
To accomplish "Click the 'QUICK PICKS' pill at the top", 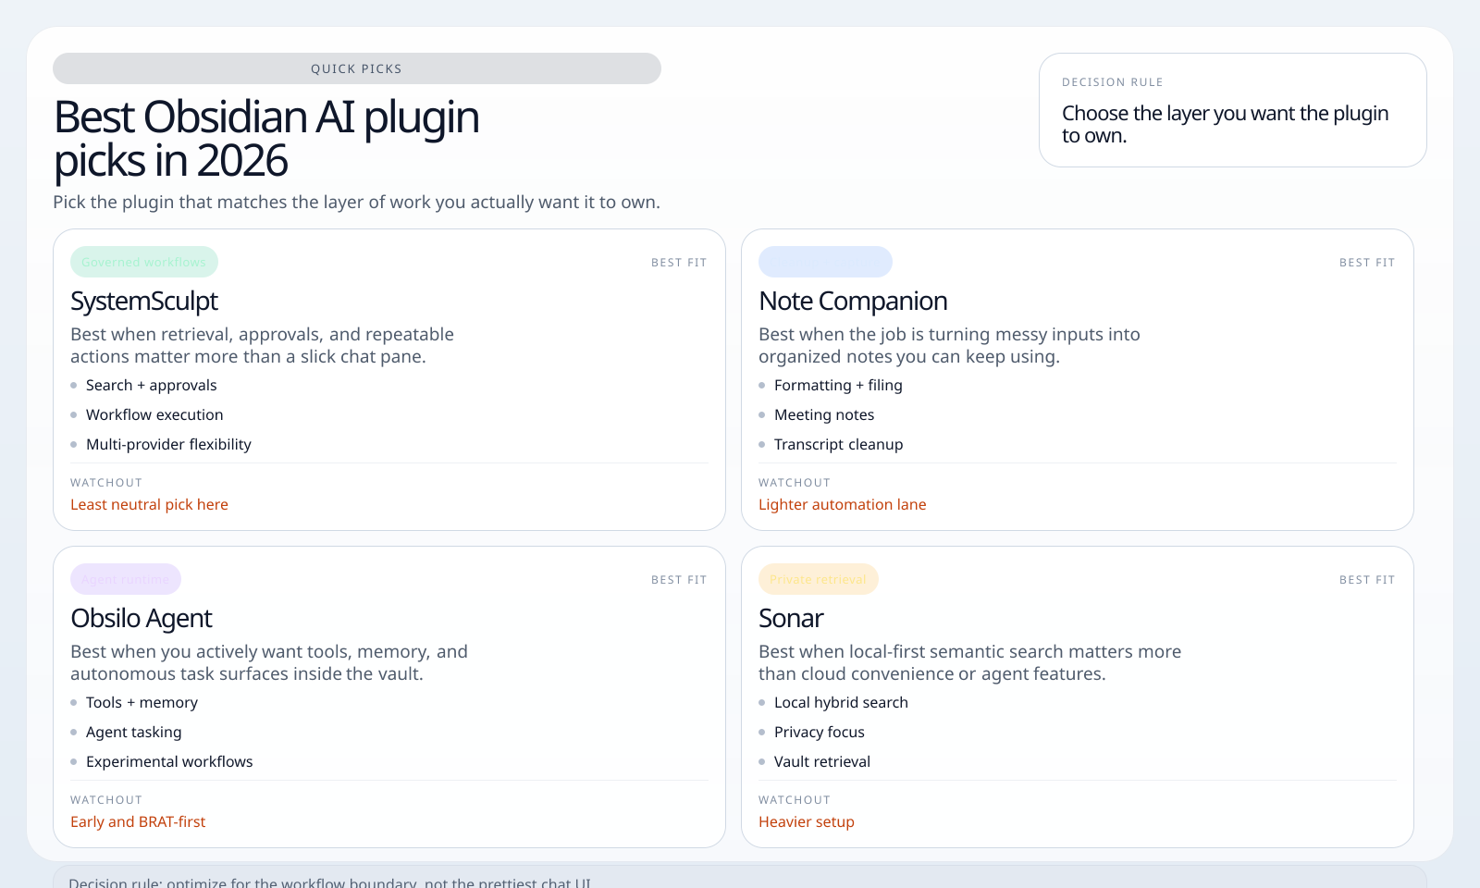I will [x=356, y=68].
